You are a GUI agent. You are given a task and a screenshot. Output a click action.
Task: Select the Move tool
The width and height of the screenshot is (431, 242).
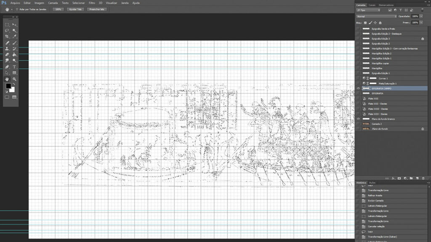[14, 24]
